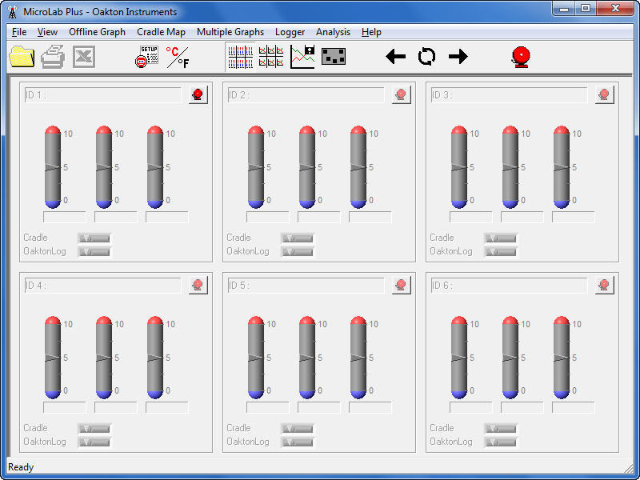This screenshot has width=640, height=480.
Task: Click the OaktonLog indicator in ID 6 panel
Action: [501, 442]
